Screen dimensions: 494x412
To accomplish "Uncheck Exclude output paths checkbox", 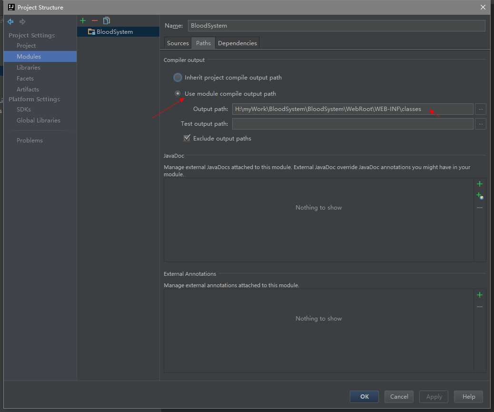I will [x=187, y=138].
